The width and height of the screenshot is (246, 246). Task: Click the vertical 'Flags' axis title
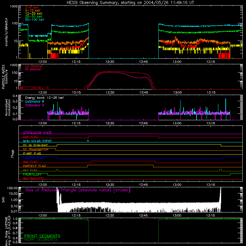(x=12, y=153)
